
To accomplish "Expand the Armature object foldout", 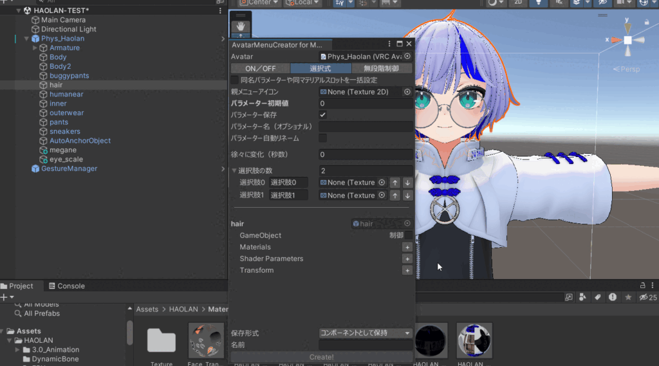I will [35, 48].
